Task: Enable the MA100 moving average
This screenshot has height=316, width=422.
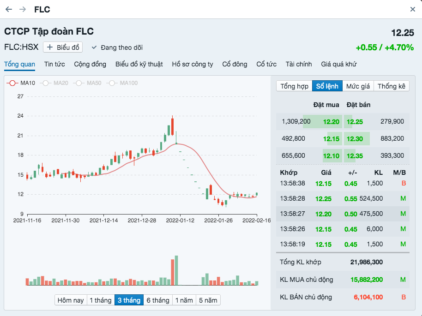Action: (122, 83)
